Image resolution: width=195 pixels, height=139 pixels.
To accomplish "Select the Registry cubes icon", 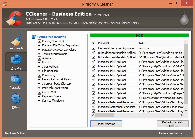I will tap(16, 59).
